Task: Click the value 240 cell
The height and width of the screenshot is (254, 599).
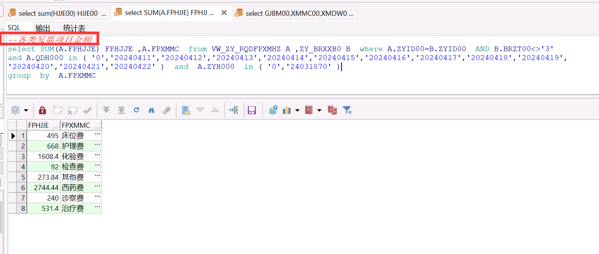Action: (x=44, y=198)
